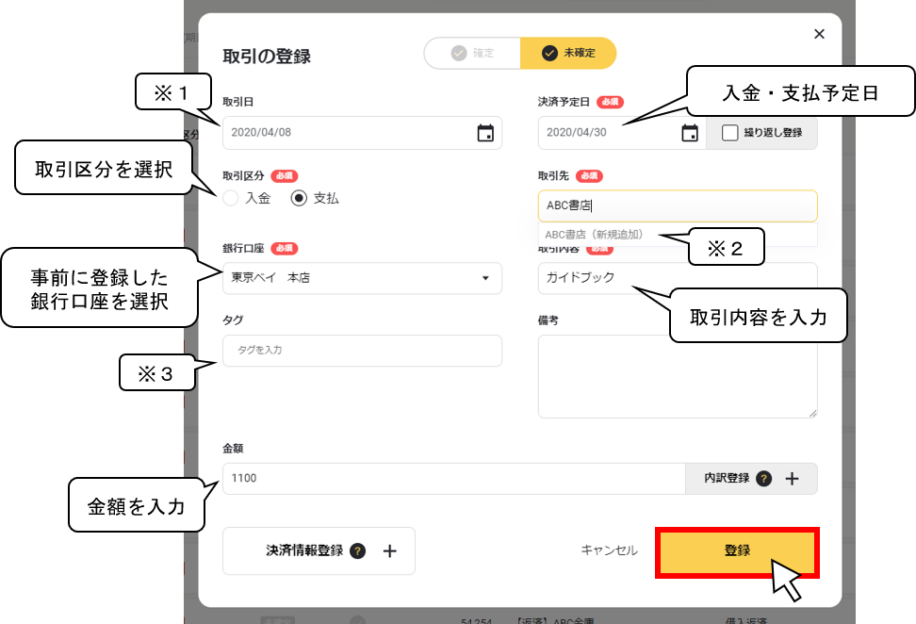916x624 pixels.
Task: Click the plus icon for 決済情報登録
Action: coord(389,551)
